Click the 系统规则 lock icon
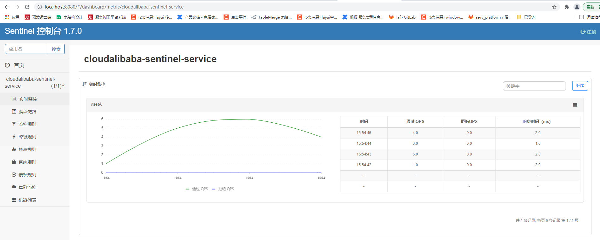Screen dimensions: 600x240 [14, 162]
